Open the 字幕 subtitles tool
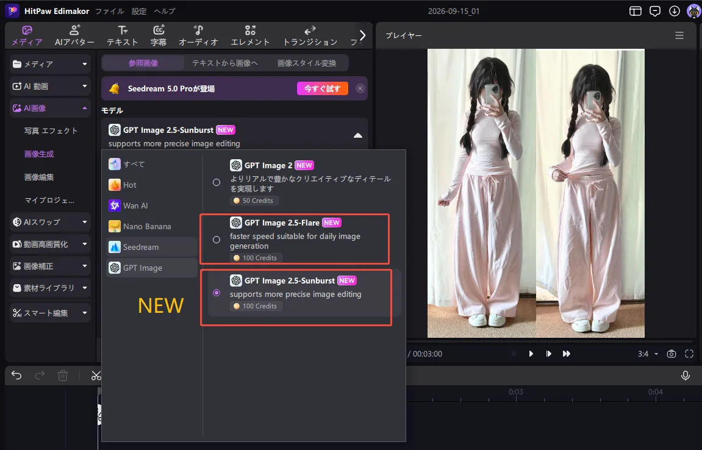 coord(159,35)
